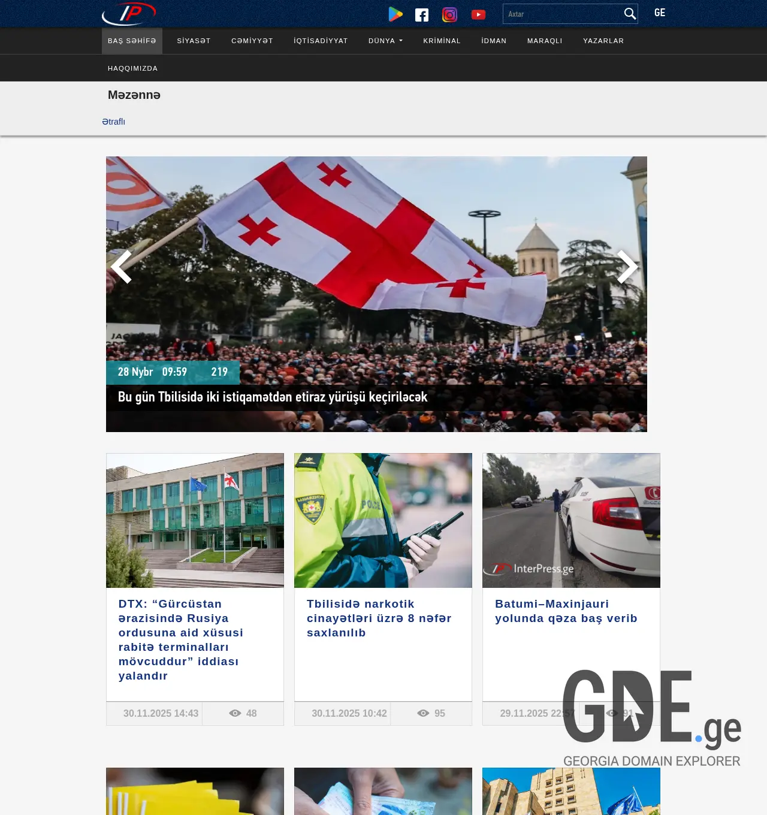The image size is (767, 815).
Task: Visit the Facebook icon in header
Action: pos(422,14)
